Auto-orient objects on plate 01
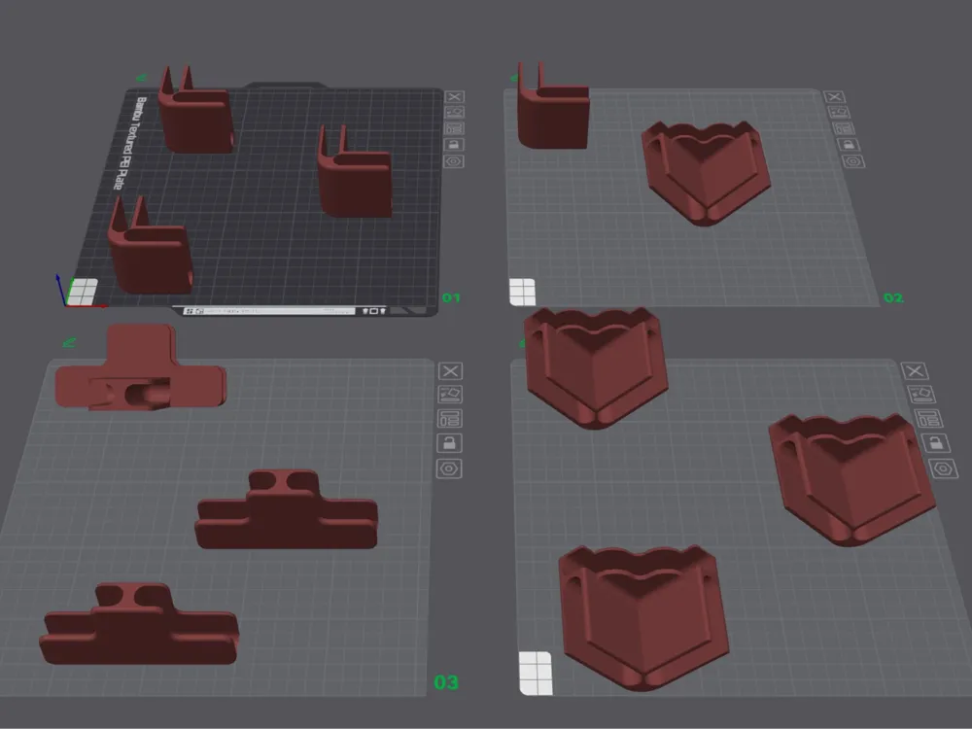The image size is (972, 729). click(x=454, y=112)
